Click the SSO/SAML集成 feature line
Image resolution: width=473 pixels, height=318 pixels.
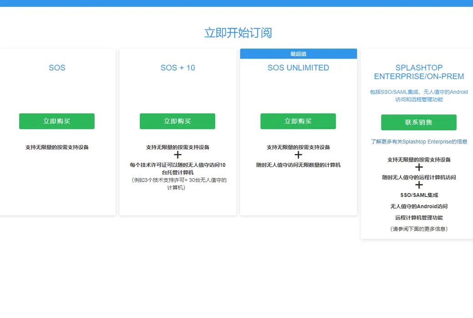(x=419, y=195)
